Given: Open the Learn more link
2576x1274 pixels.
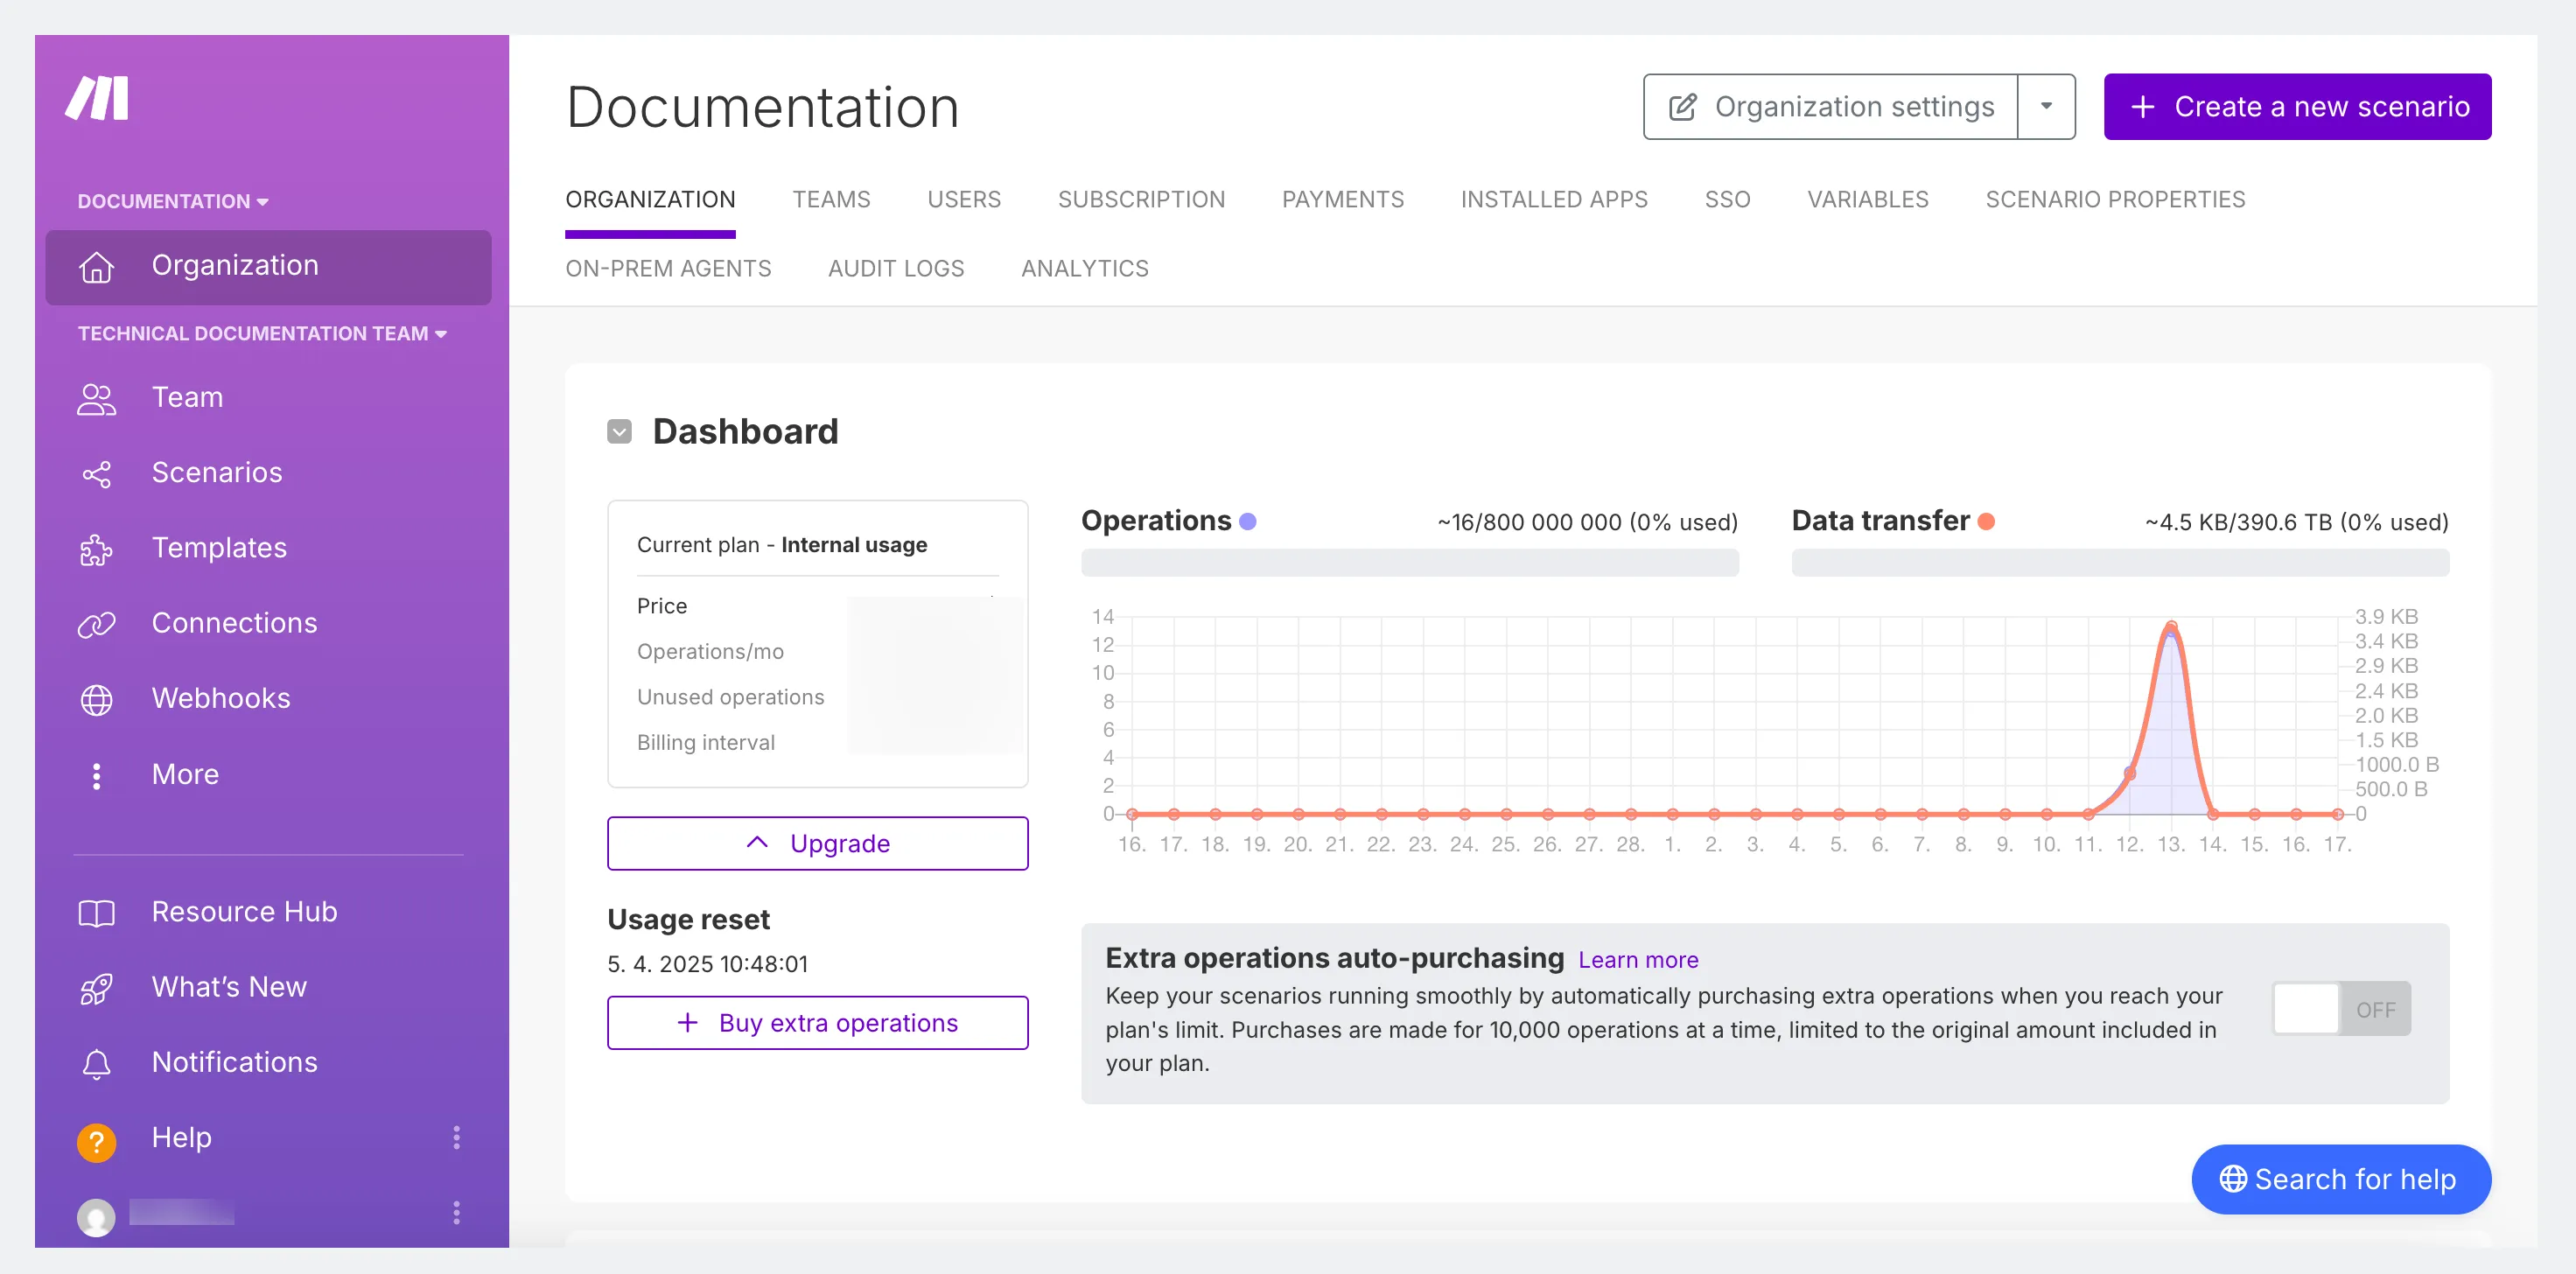Looking at the screenshot, I should coord(1637,959).
